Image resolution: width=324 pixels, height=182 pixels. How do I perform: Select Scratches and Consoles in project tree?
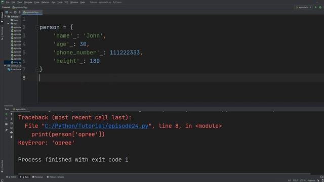(15, 69)
